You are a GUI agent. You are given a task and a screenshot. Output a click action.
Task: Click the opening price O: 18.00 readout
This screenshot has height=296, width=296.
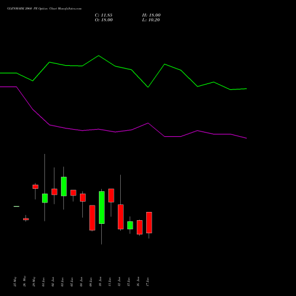[104, 20]
